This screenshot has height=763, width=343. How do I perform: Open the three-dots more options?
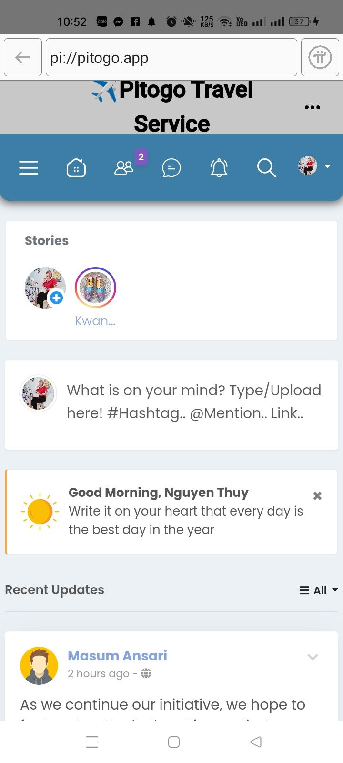click(313, 107)
